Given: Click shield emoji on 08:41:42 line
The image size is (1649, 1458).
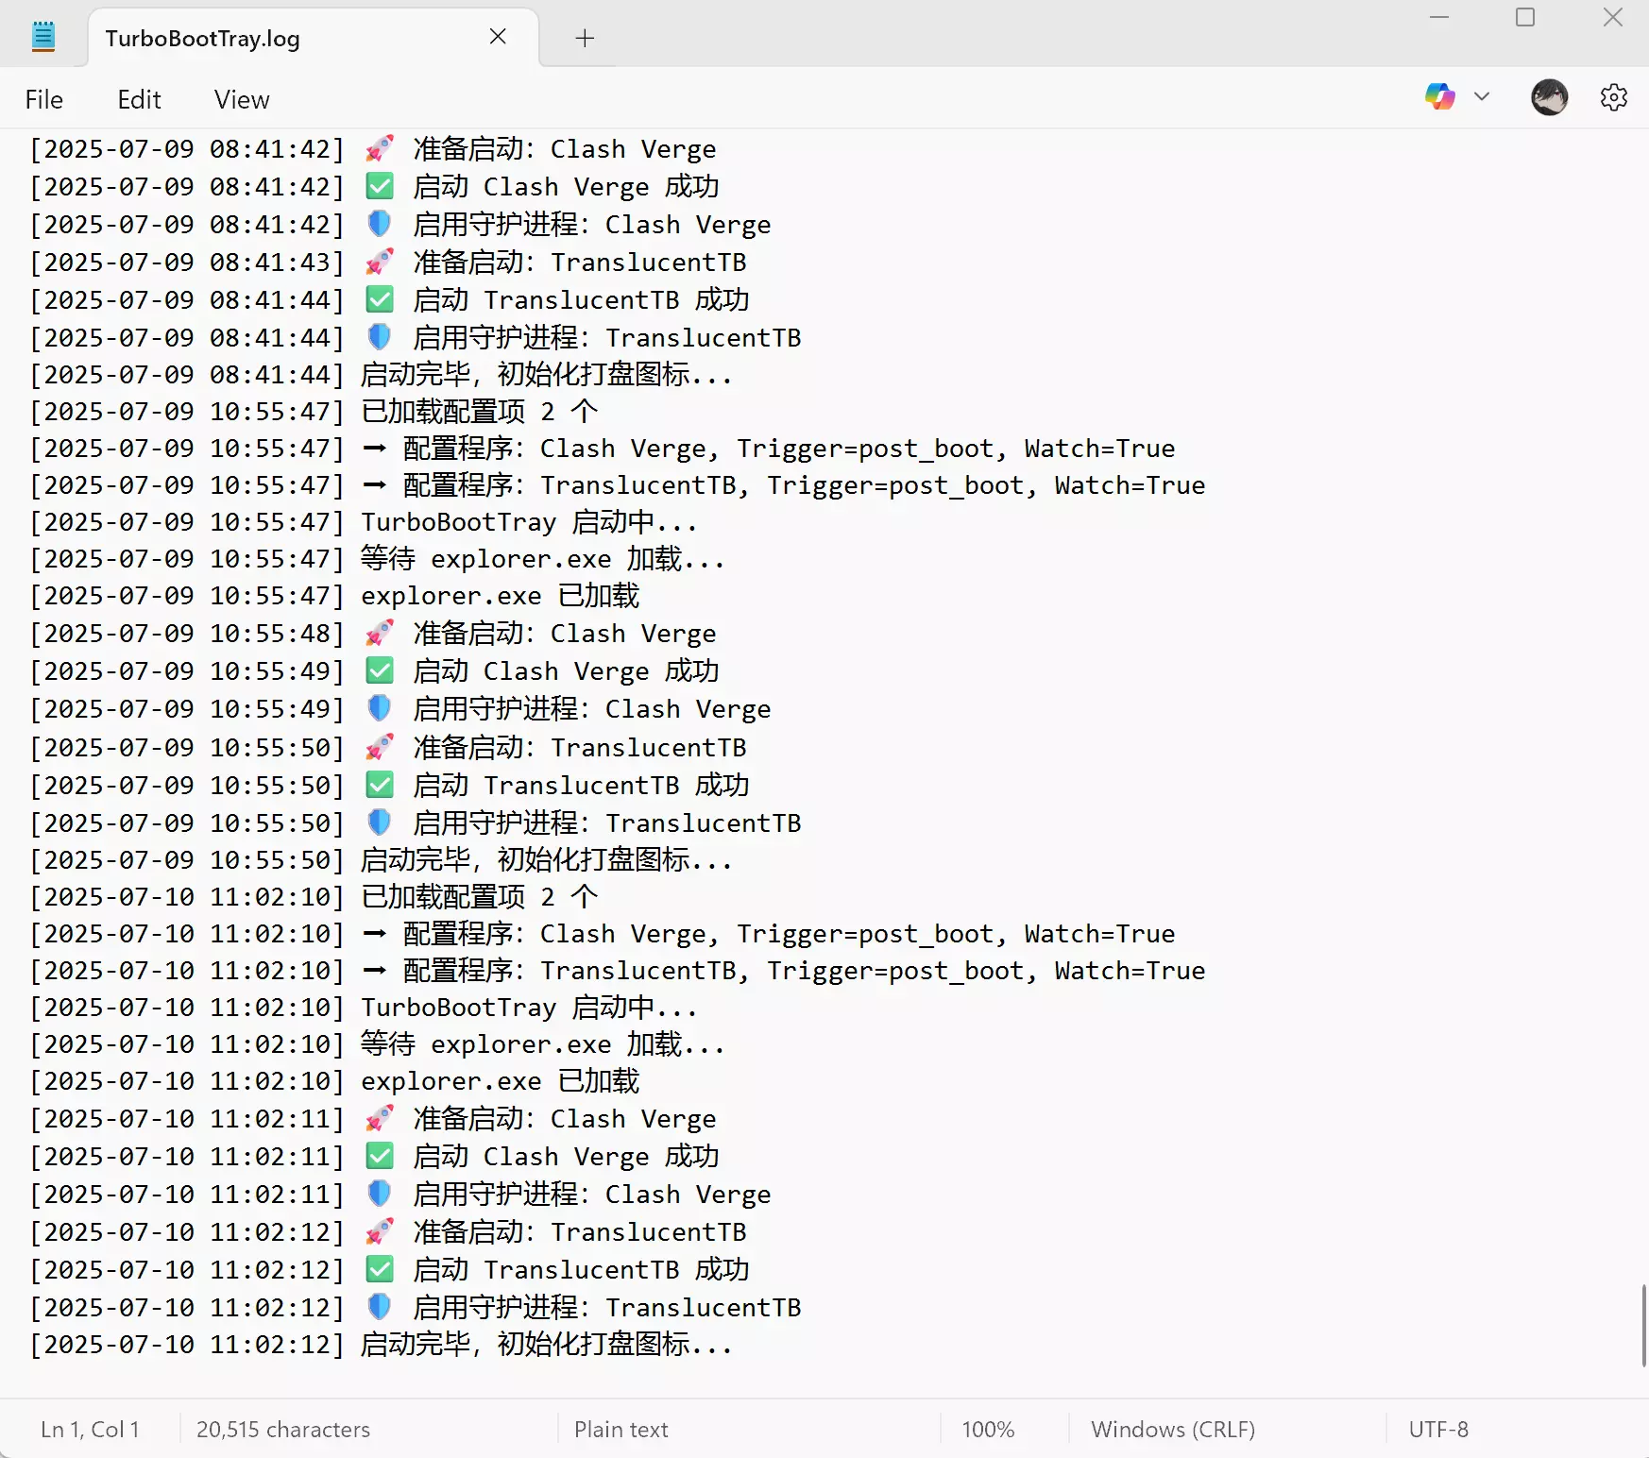Looking at the screenshot, I should tap(380, 224).
